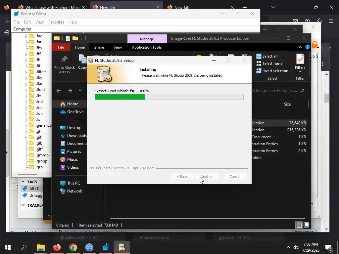
Task: Expand the .gif registry key
Action: coord(26,137)
